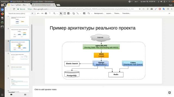Click the add comment icon

coord(84,13)
